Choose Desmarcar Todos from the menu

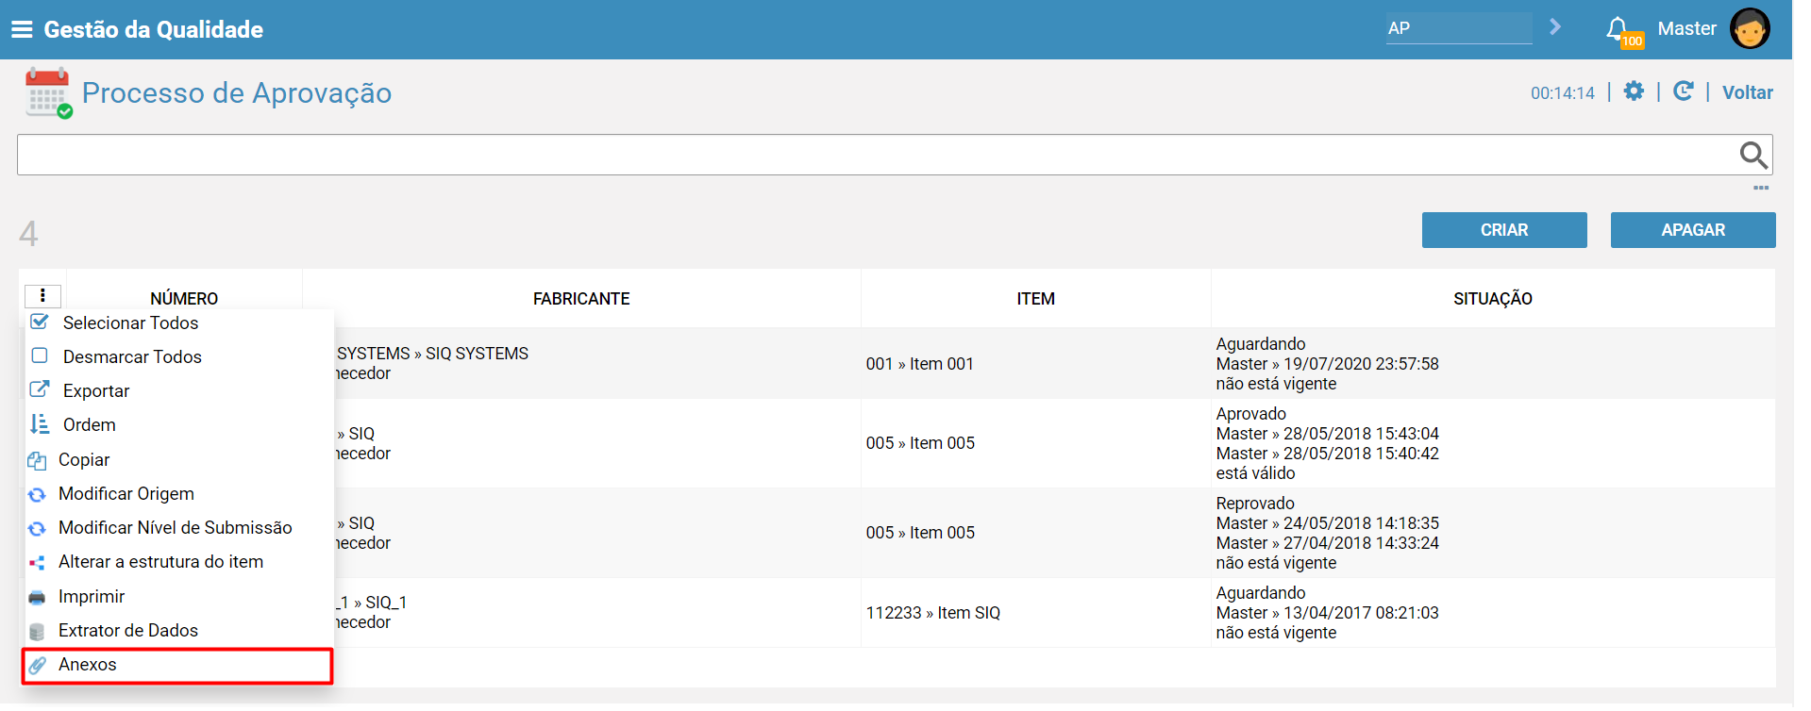[x=132, y=356]
